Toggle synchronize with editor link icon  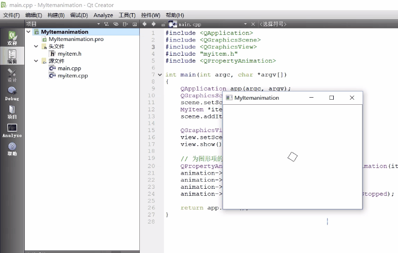[x=116, y=24]
